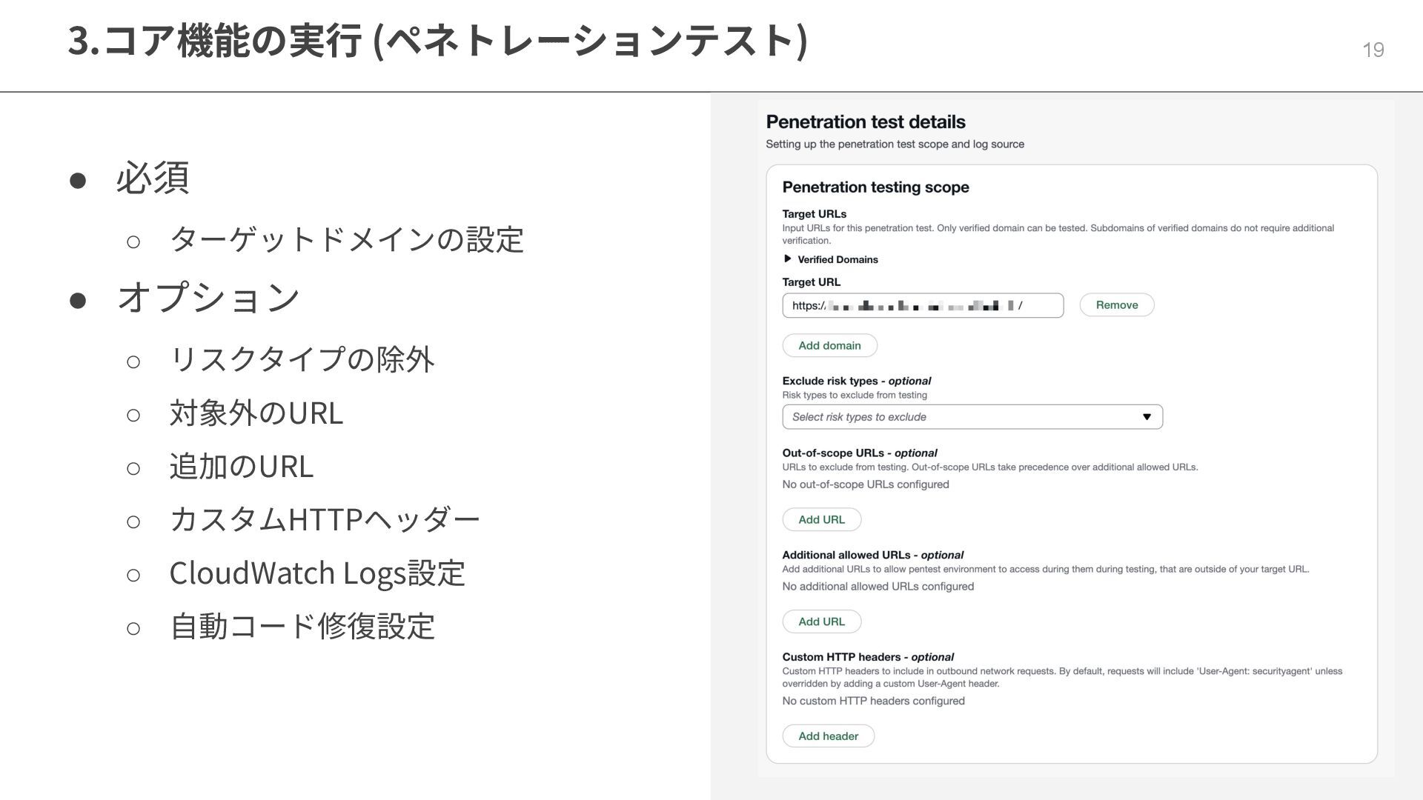Screen dimensions: 1423x800
Task: Click the Penetration test details title
Action: click(x=865, y=122)
